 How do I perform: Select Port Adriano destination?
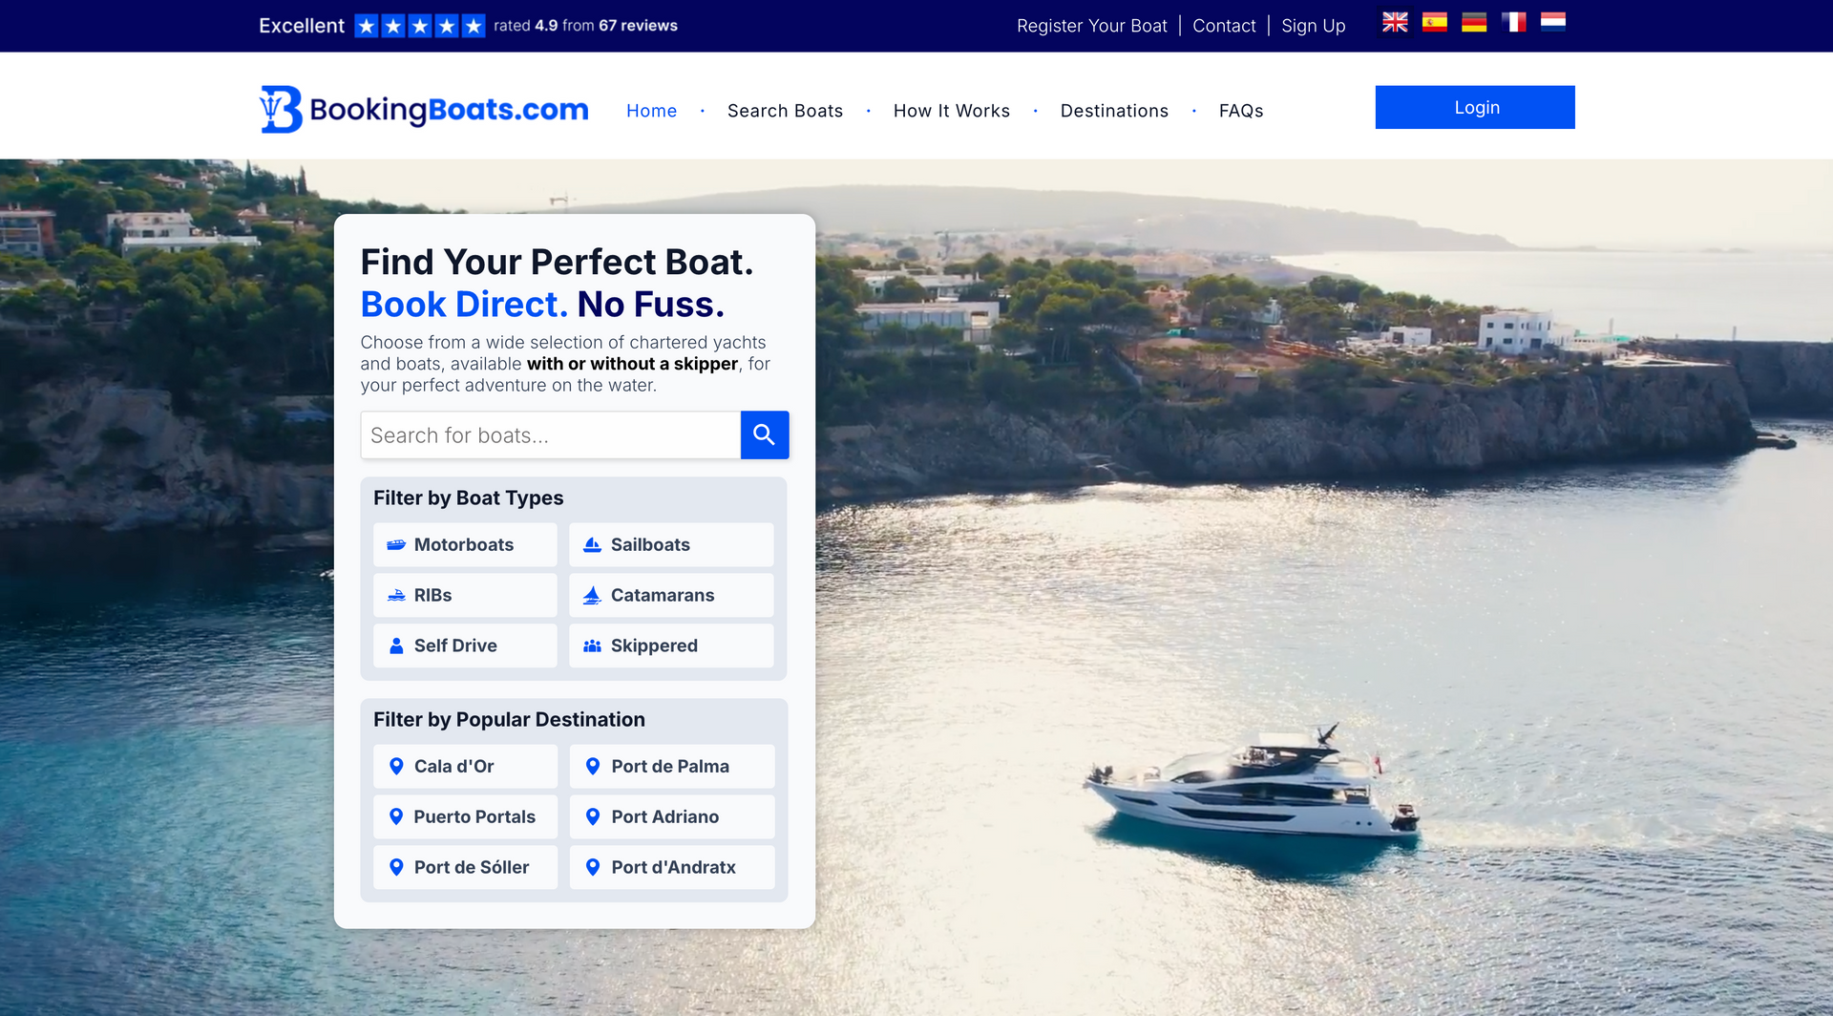[x=672, y=816]
